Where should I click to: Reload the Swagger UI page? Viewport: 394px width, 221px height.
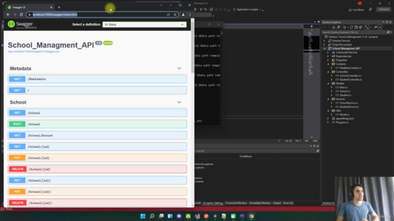click(21, 15)
